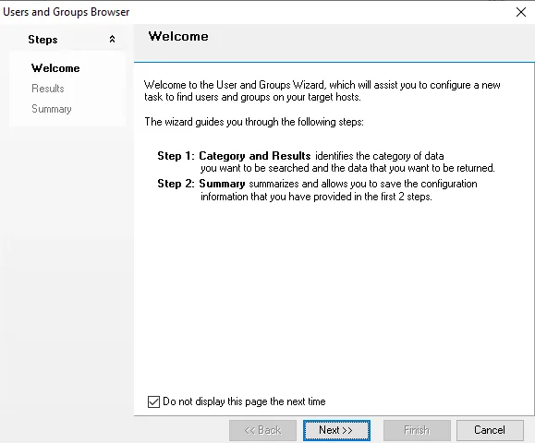Click the 'Users and Groups Browser' title text

tap(67, 12)
